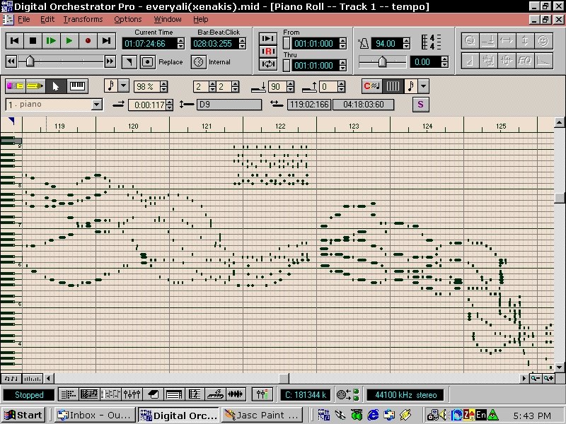Open the Options menu
The height and width of the screenshot is (424, 566).
coord(128,19)
